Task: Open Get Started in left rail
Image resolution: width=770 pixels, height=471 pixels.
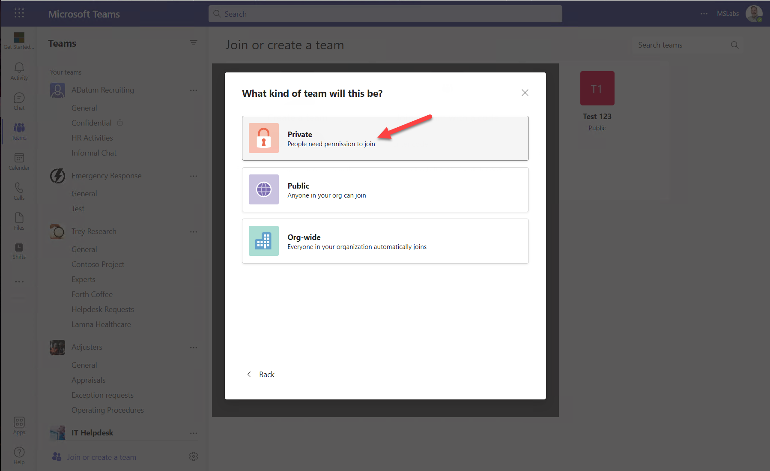Action: pyautogui.click(x=19, y=41)
